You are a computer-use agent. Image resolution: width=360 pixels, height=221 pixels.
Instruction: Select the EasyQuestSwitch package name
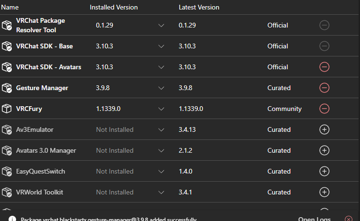click(40, 171)
